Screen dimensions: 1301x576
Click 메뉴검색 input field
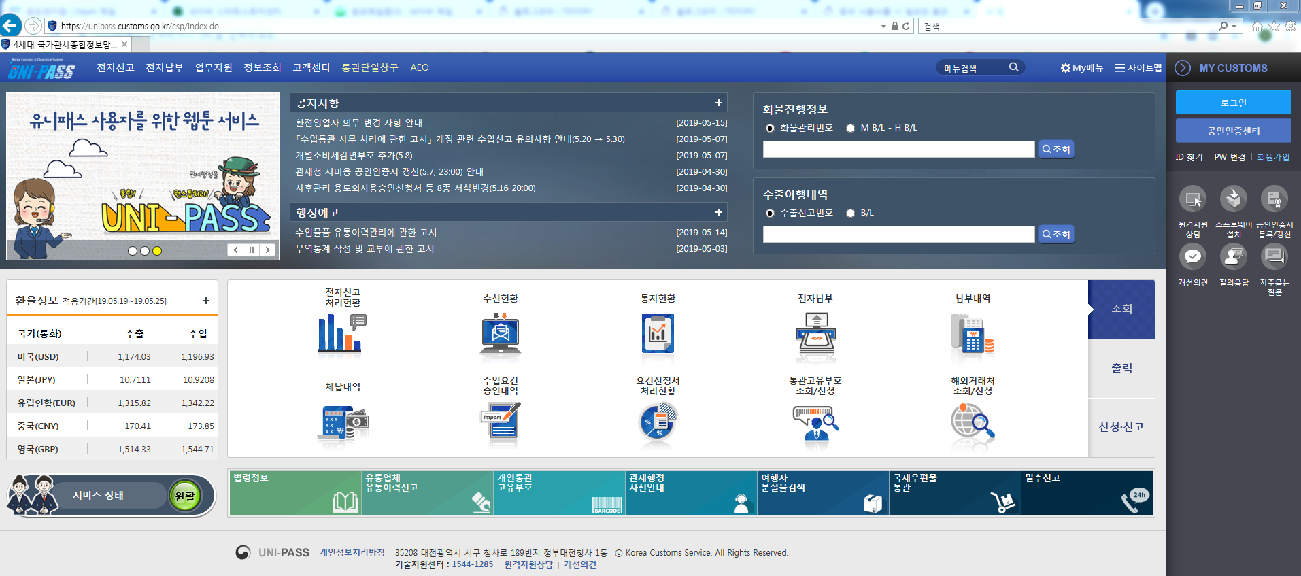click(x=971, y=68)
